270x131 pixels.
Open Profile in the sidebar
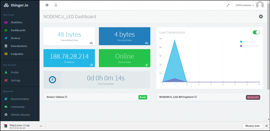click(15, 72)
